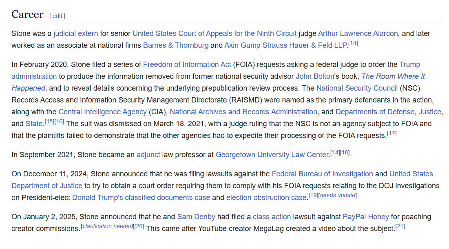Open the adjunct link
Screen dimensions: 449x249
click(148, 155)
